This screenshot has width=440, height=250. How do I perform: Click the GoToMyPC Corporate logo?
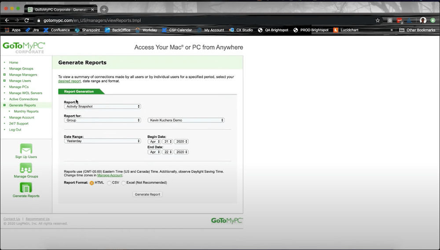[x=24, y=48]
